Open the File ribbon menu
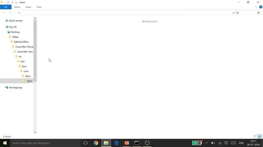263x147 pixels. coord(6,7)
